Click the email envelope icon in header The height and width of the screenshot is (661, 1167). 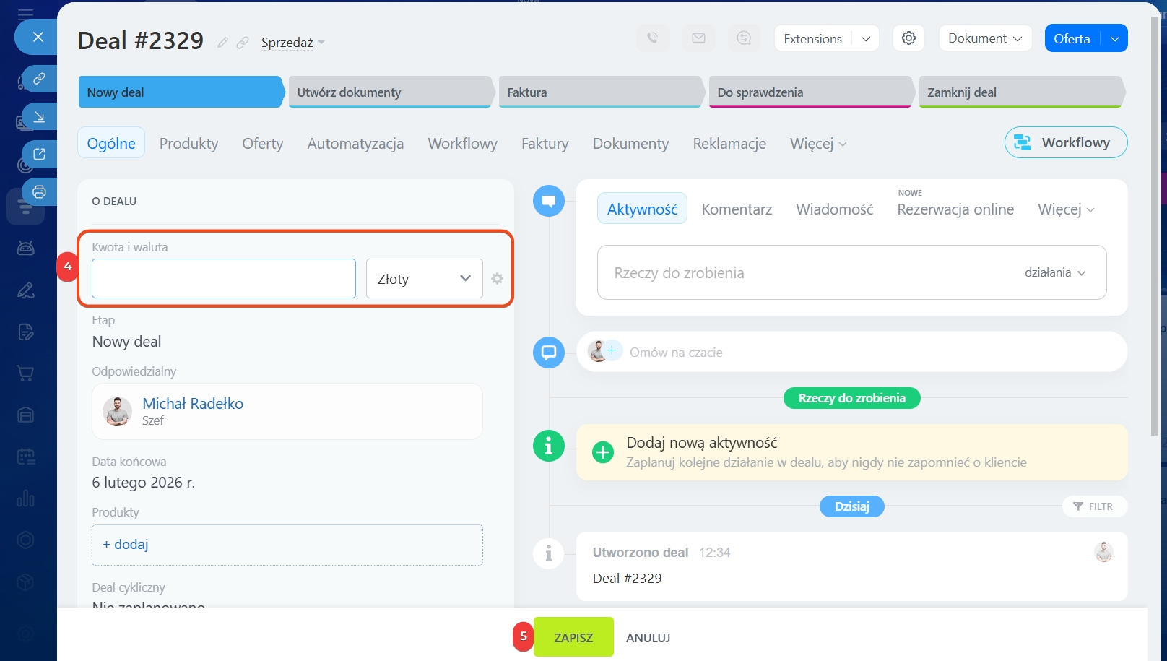tap(698, 38)
